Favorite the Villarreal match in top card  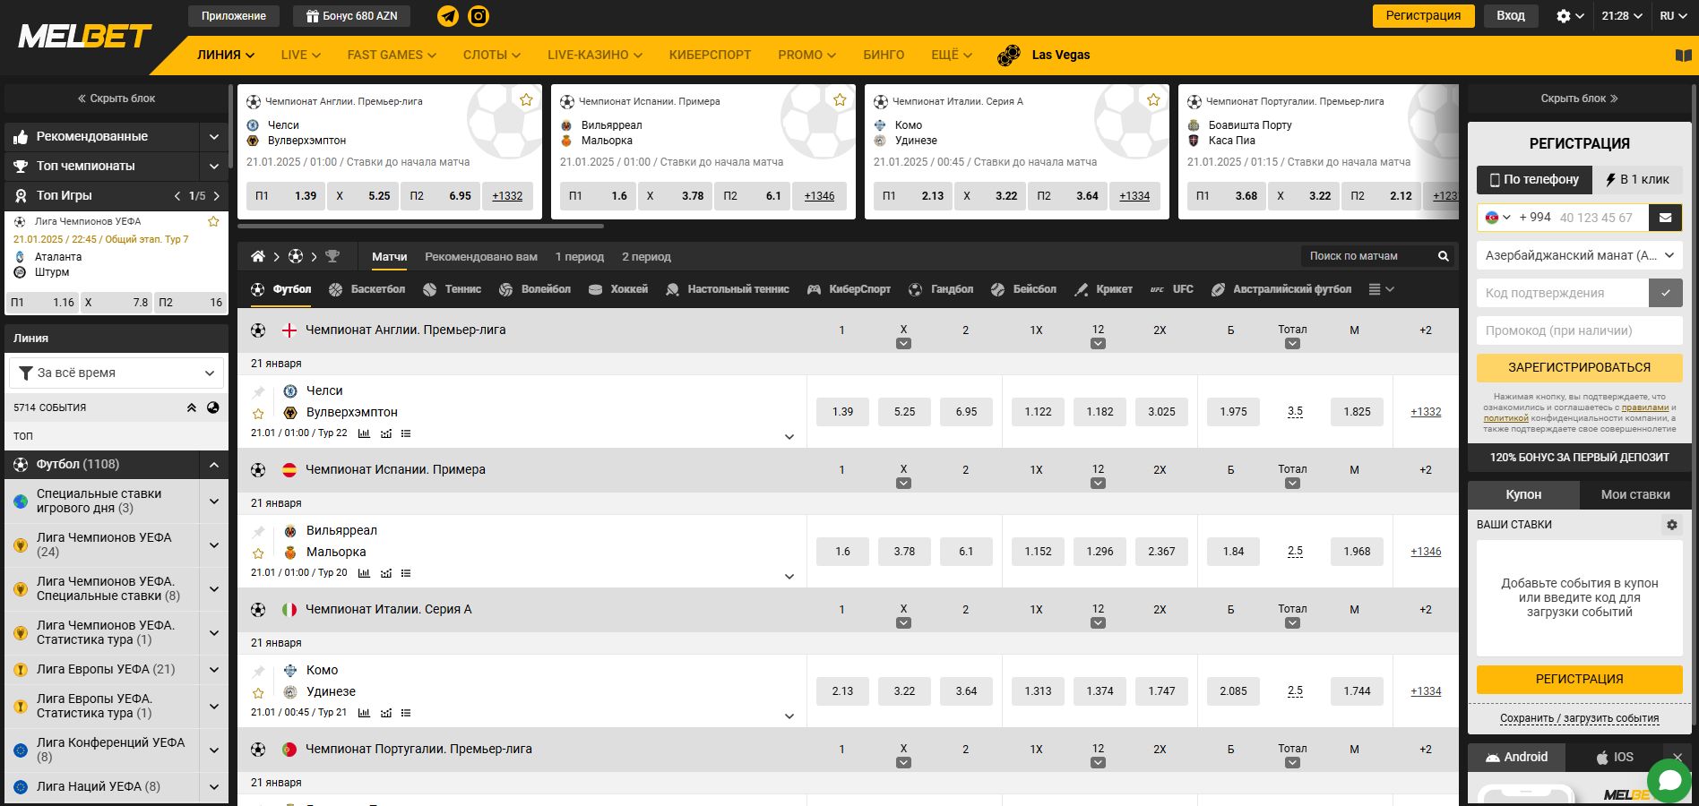[840, 100]
